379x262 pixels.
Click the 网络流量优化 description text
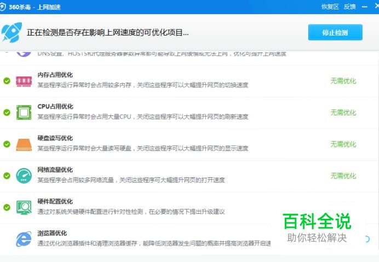131,180
